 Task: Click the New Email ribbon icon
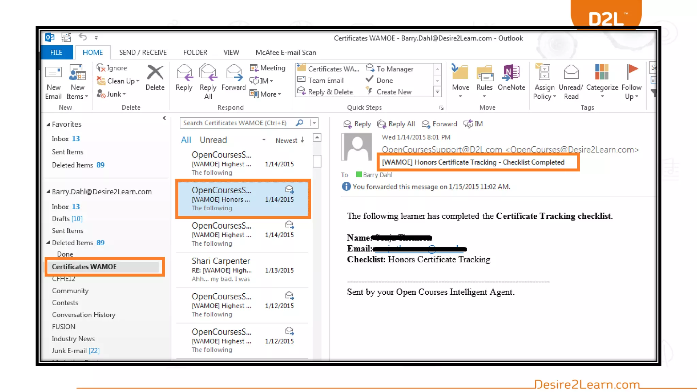[53, 82]
